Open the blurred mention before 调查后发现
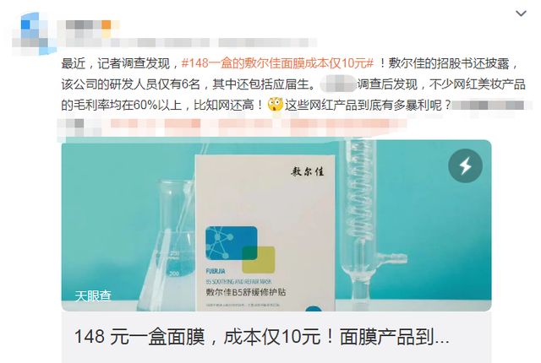This screenshot has width=541, height=363. 338,84
